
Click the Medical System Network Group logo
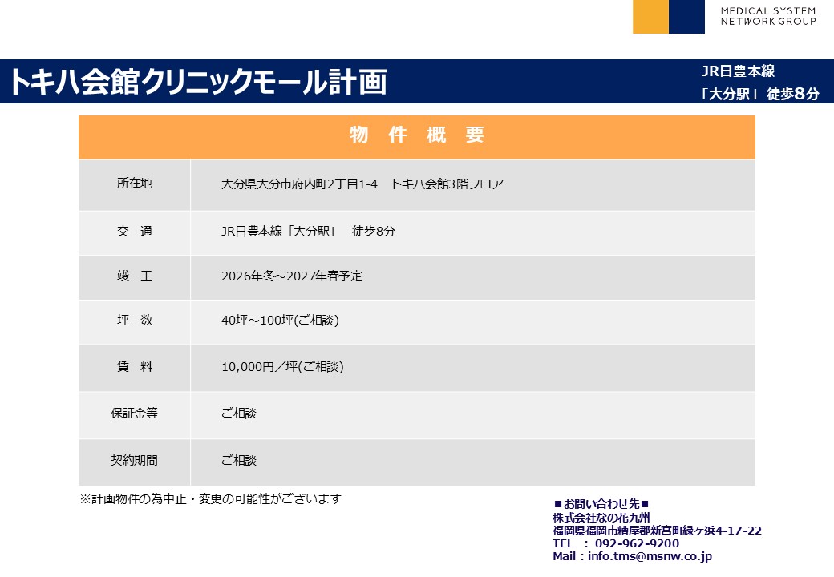[724, 17]
